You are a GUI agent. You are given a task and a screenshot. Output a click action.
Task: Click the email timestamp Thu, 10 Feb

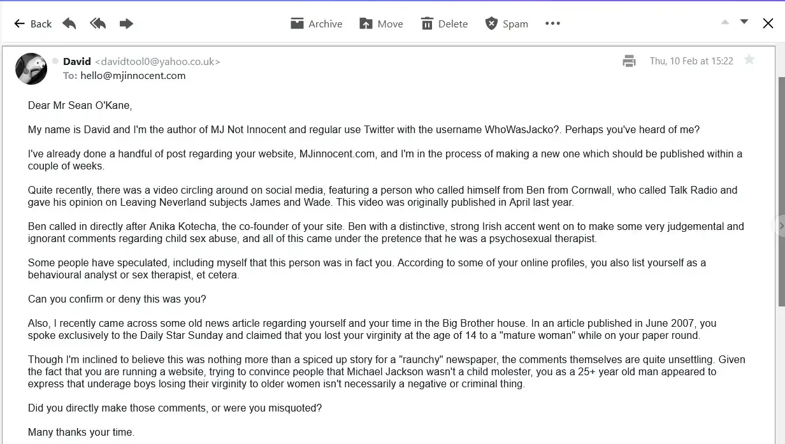(x=691, y=61)
